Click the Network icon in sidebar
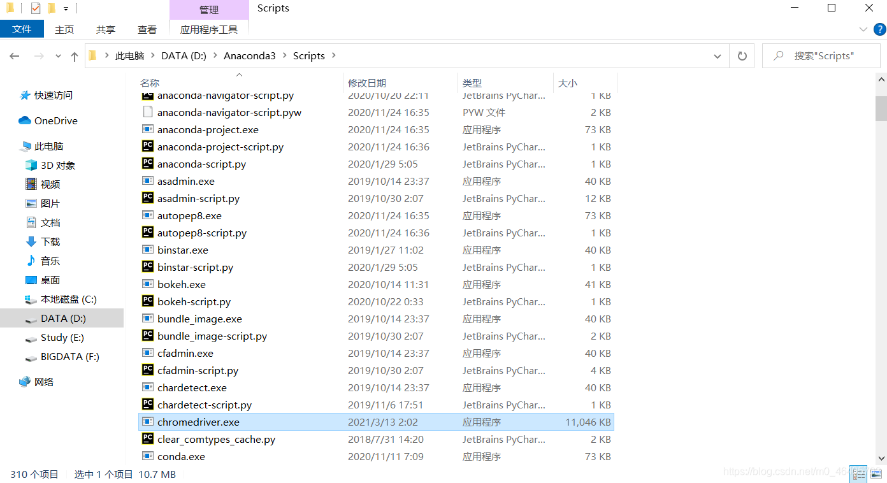The height and width of the screenshot is (483, 887). (25, 382)
